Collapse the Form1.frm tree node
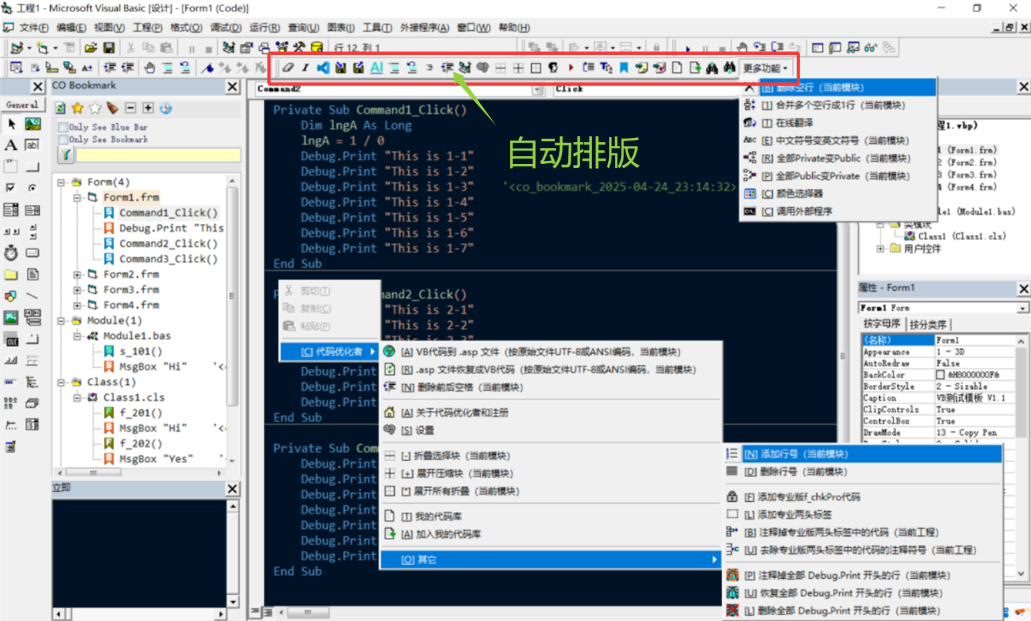The height and width of the screenshot is (621, 1031). (77, 197)
